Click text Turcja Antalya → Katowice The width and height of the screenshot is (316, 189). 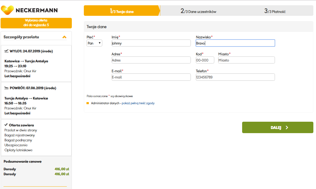pos(26,98)
